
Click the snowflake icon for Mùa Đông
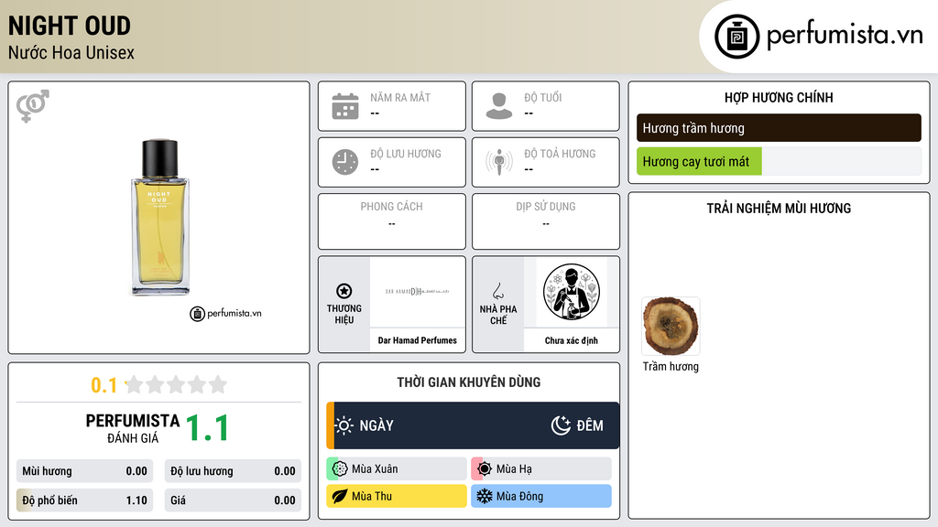click(485, 497)
